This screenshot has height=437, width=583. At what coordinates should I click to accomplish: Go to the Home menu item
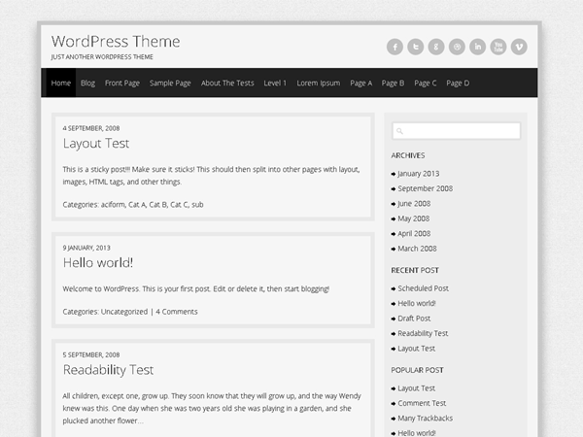click(x=60, y=83)
